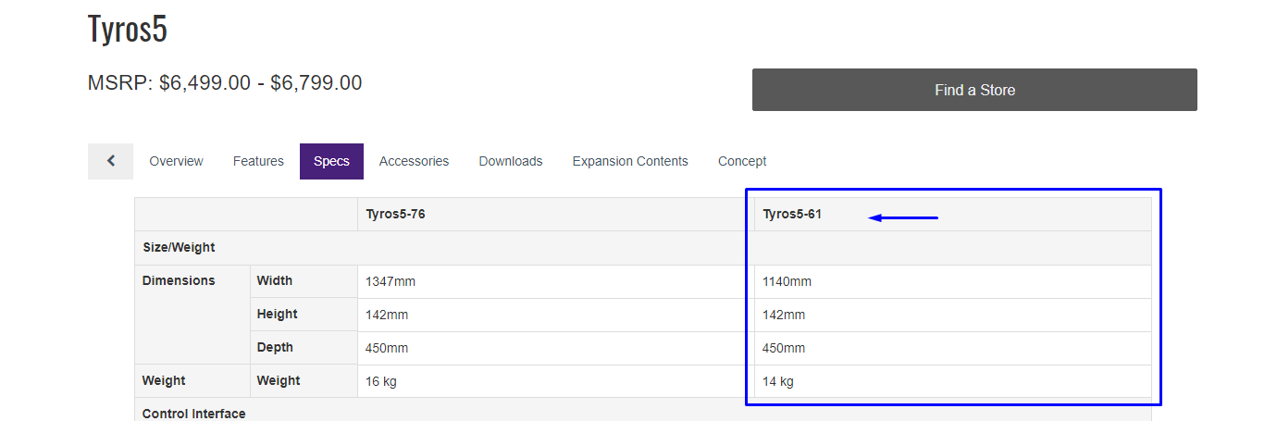Click the Depth row label
The width and height of the screenshot is (1277, 421).
click(x=275, y=347)
